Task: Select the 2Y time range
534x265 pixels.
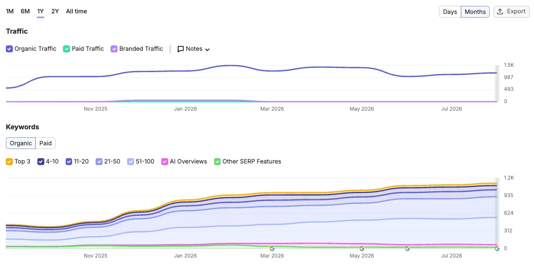Action: pos(55,11)
